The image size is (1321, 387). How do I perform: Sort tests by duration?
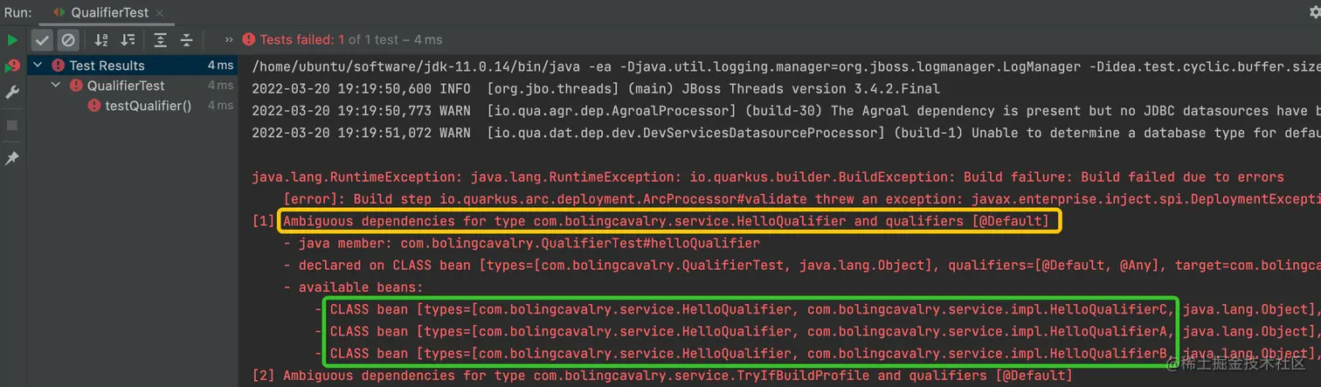click(128, 40)
